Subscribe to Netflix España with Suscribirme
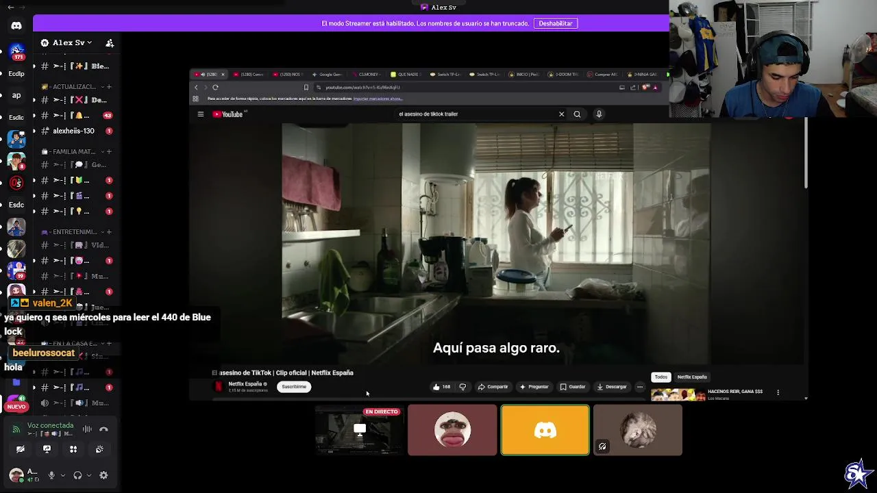 pos(294,387)
